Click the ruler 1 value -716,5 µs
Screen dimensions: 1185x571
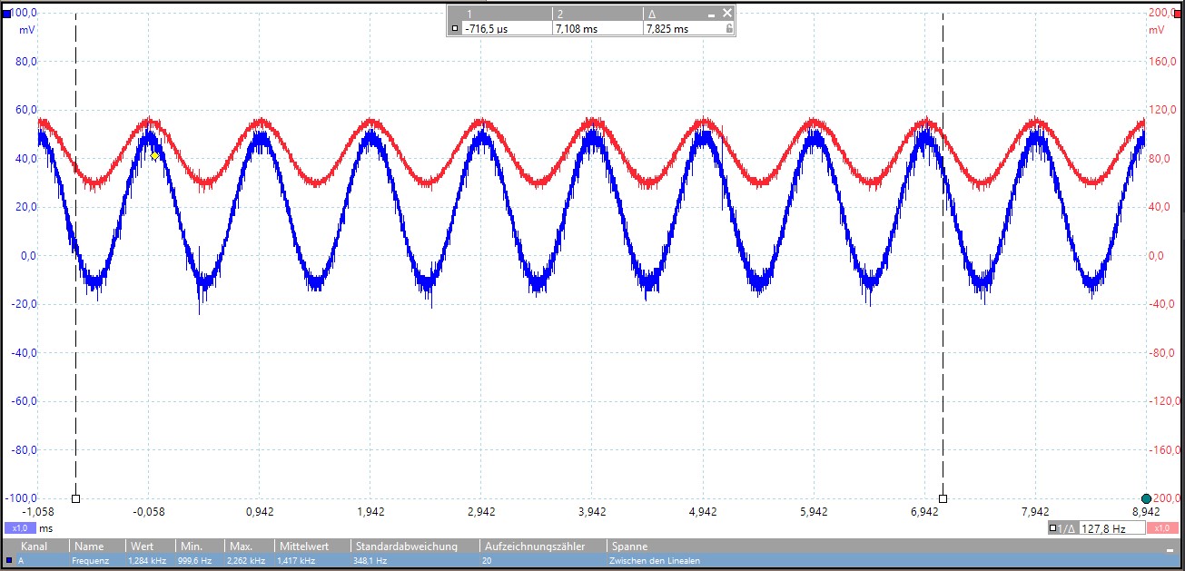[x=487, y=29]
